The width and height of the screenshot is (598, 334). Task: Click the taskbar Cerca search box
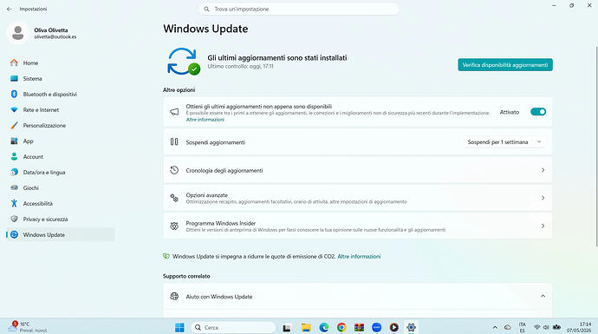(233, 328)
